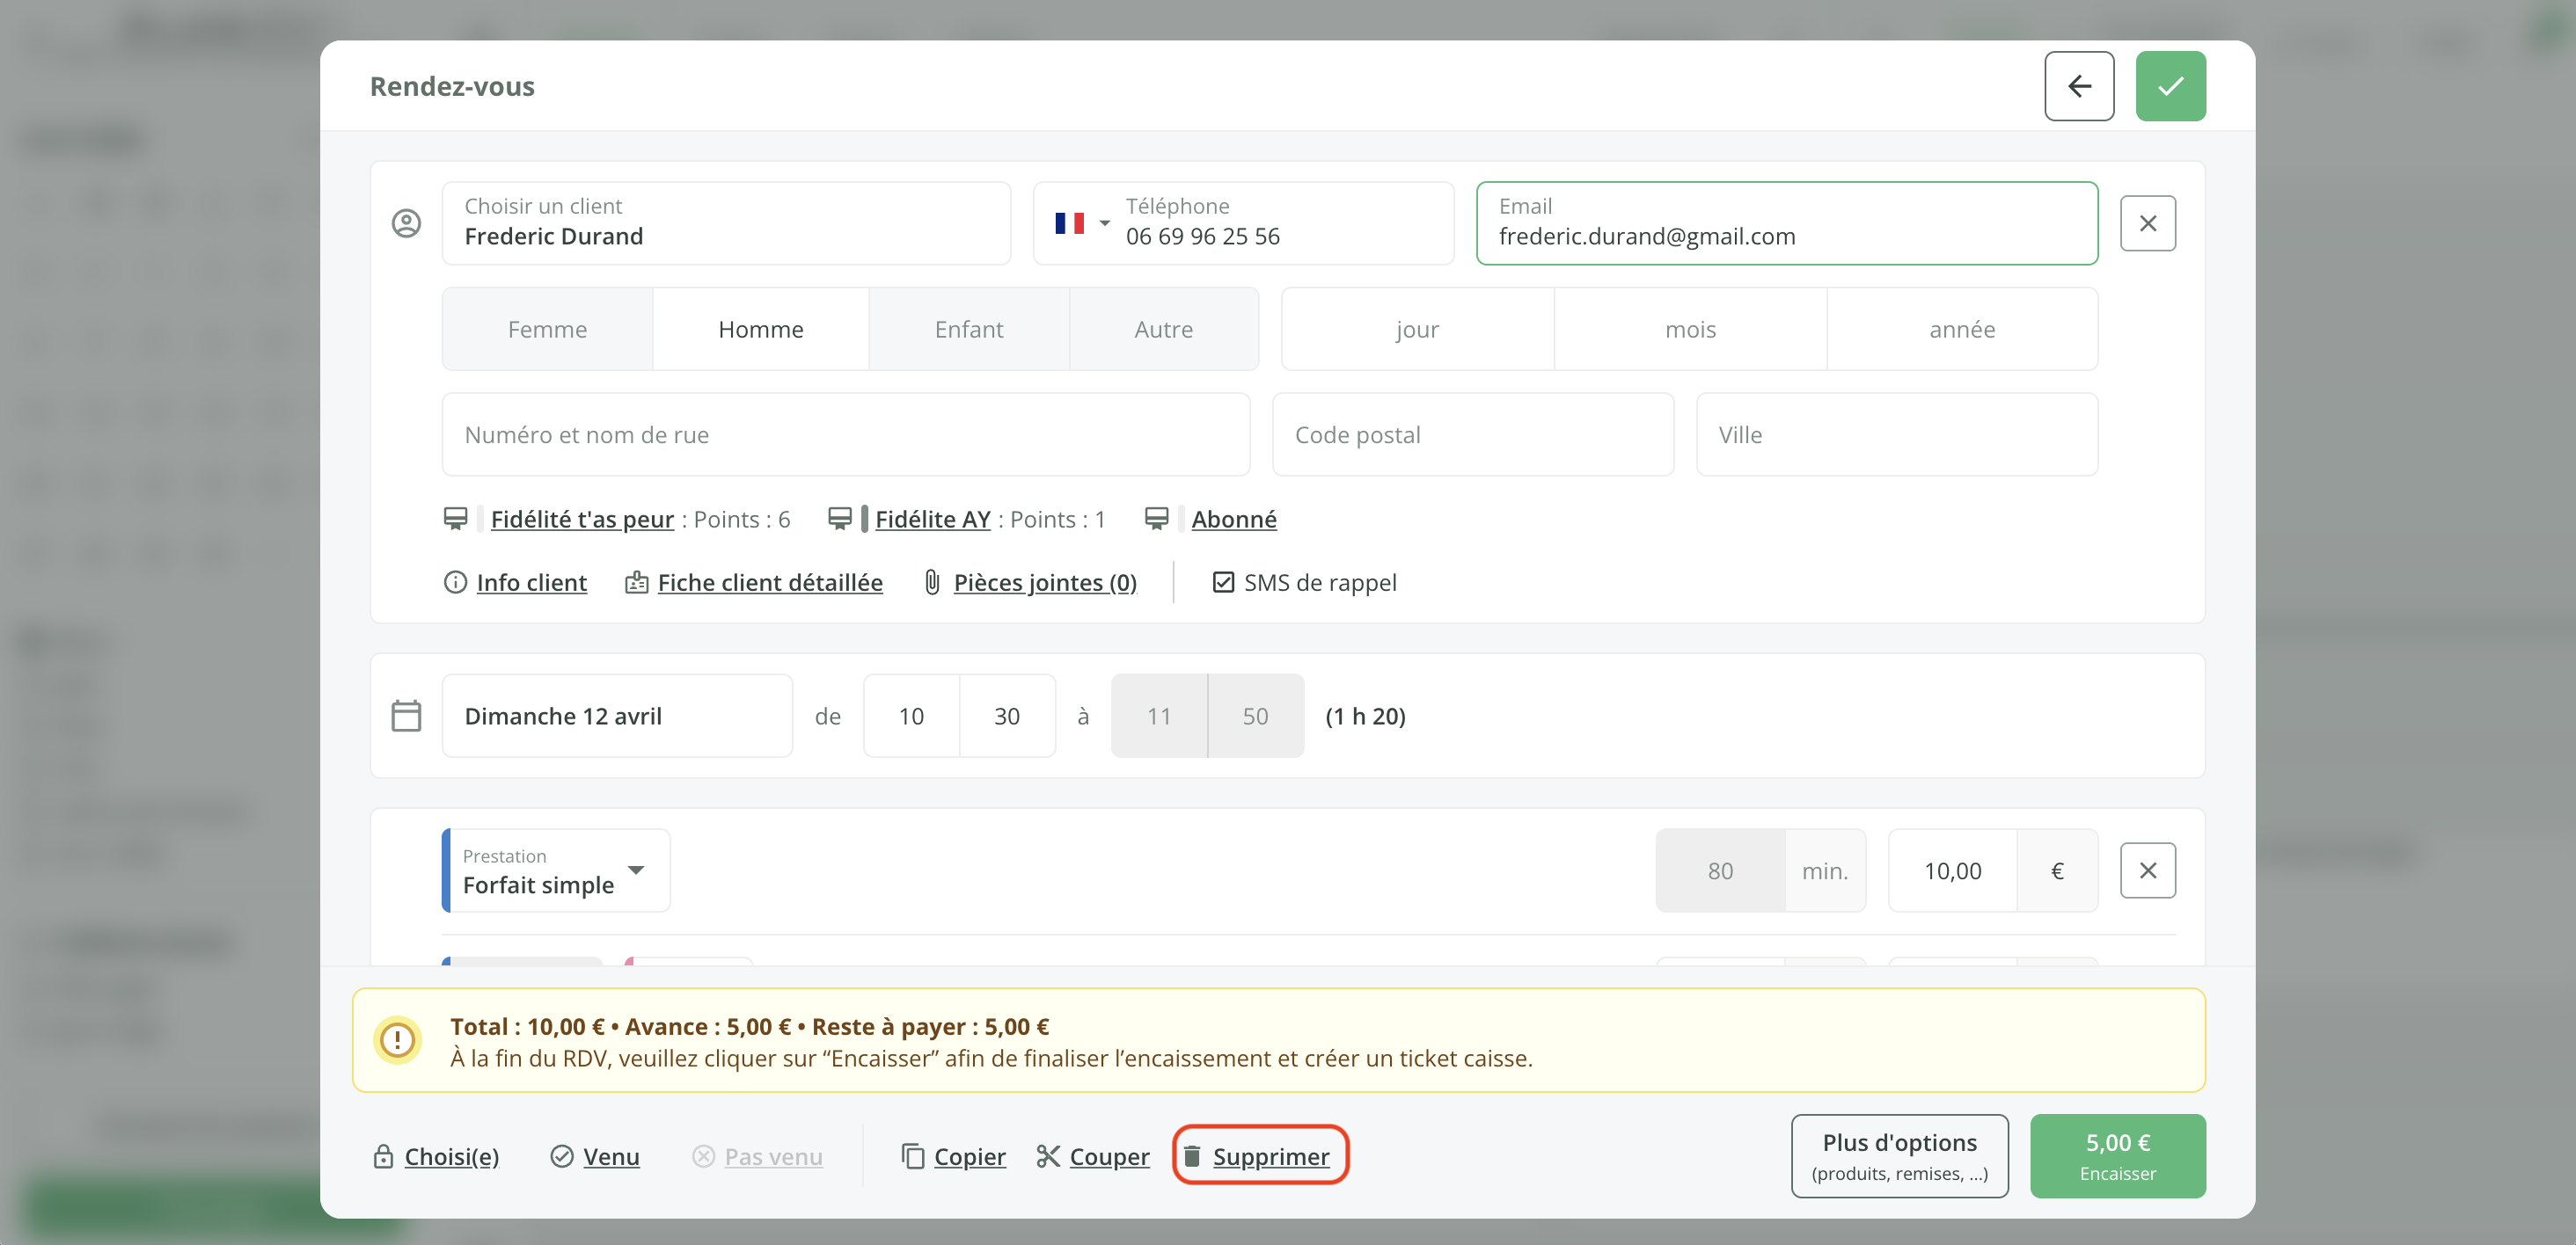
Task: Toggle the SMS de rappel checkbox
Action: pos(1222,583)
